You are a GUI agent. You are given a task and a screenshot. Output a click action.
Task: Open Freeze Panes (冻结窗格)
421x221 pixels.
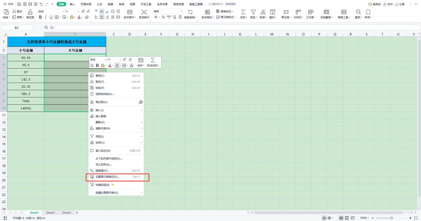tap(326, 14)
